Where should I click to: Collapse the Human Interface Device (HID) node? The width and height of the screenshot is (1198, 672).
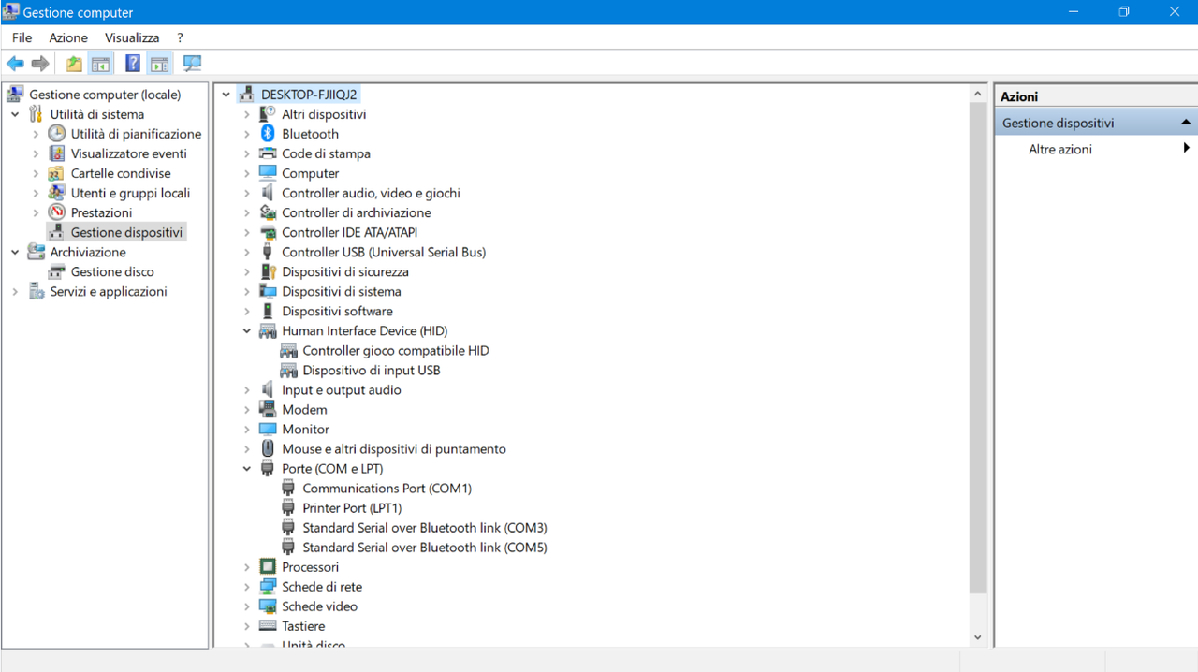(247, 331)
